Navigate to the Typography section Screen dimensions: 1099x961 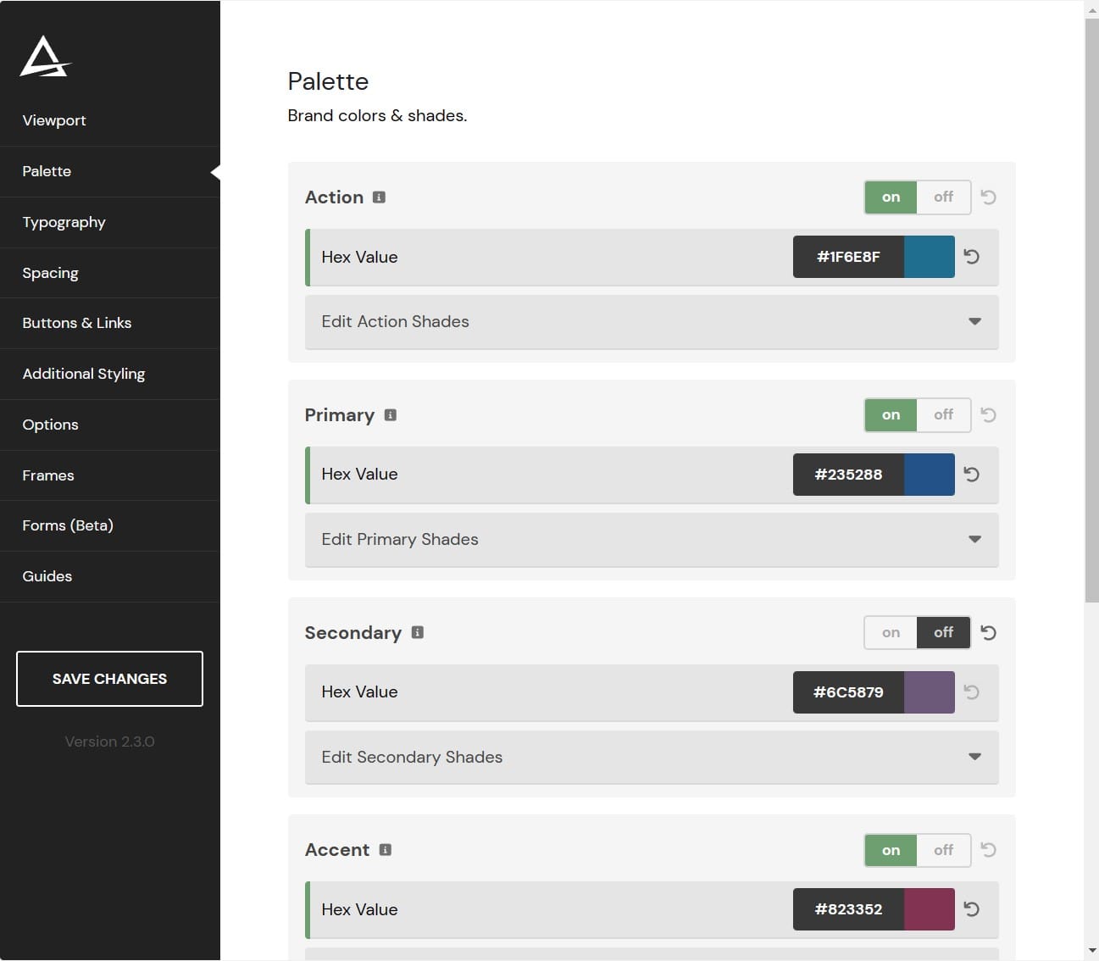(x=64, y=222)
